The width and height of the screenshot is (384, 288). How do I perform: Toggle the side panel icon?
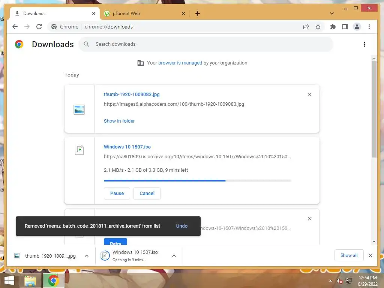coord(345,27)
